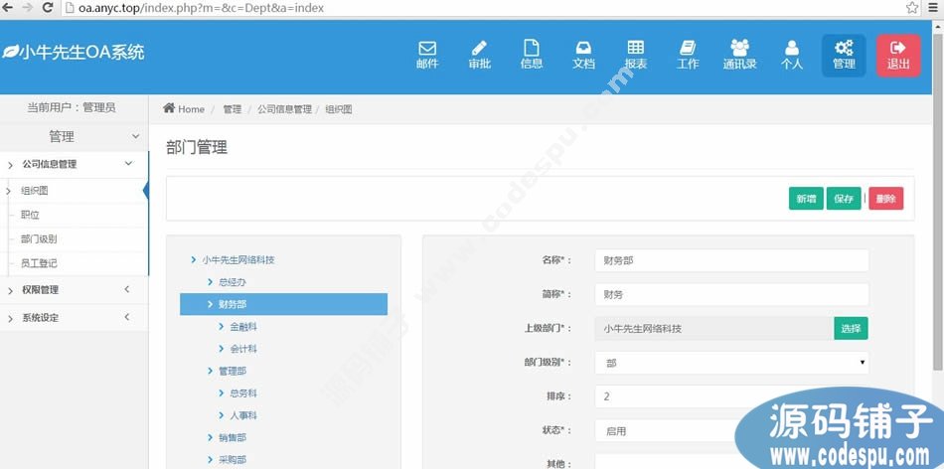Click the Home house icon in breadcrumb
This screenshot has height=469, width=944.
click(169, 108)
